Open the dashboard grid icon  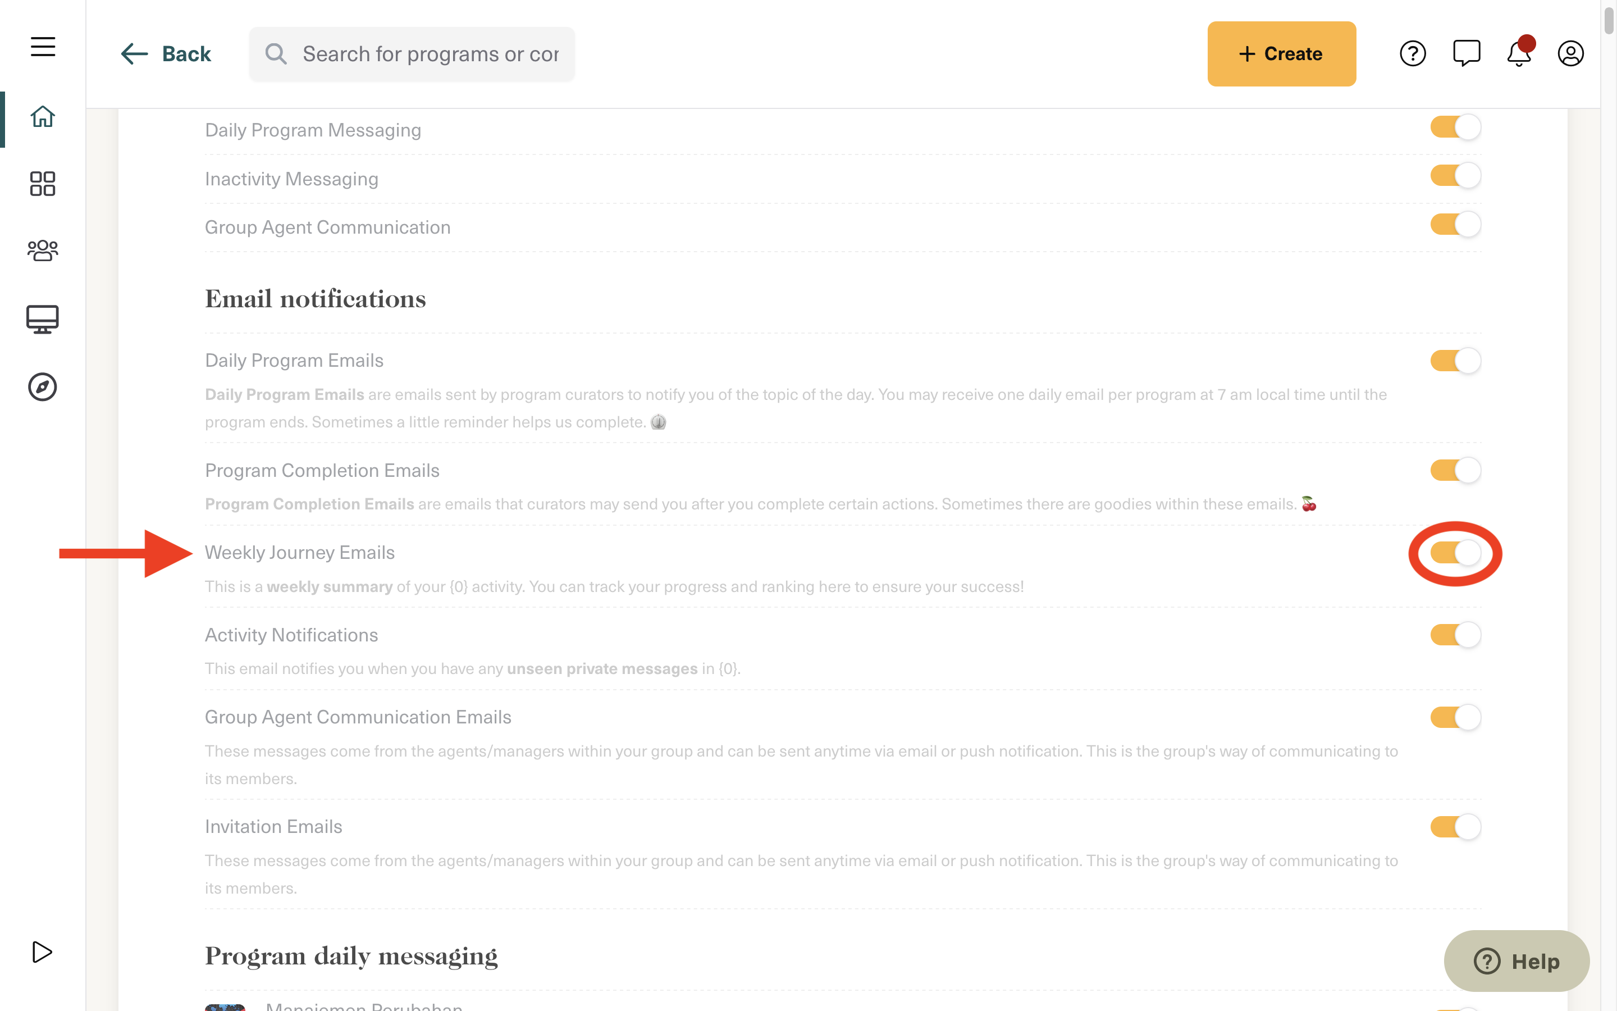point(43,184)
